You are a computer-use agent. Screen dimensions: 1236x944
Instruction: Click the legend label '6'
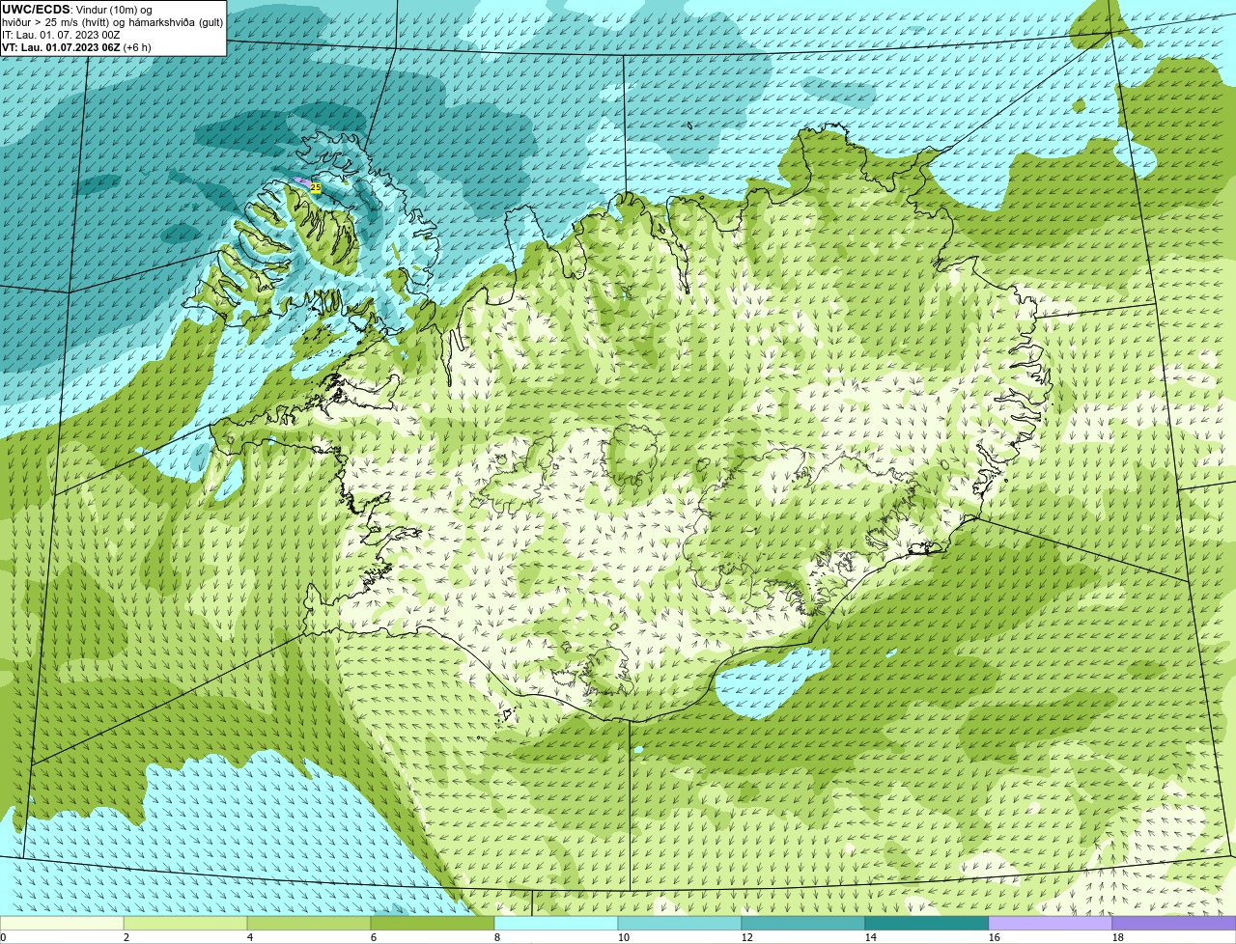(374, 937)
